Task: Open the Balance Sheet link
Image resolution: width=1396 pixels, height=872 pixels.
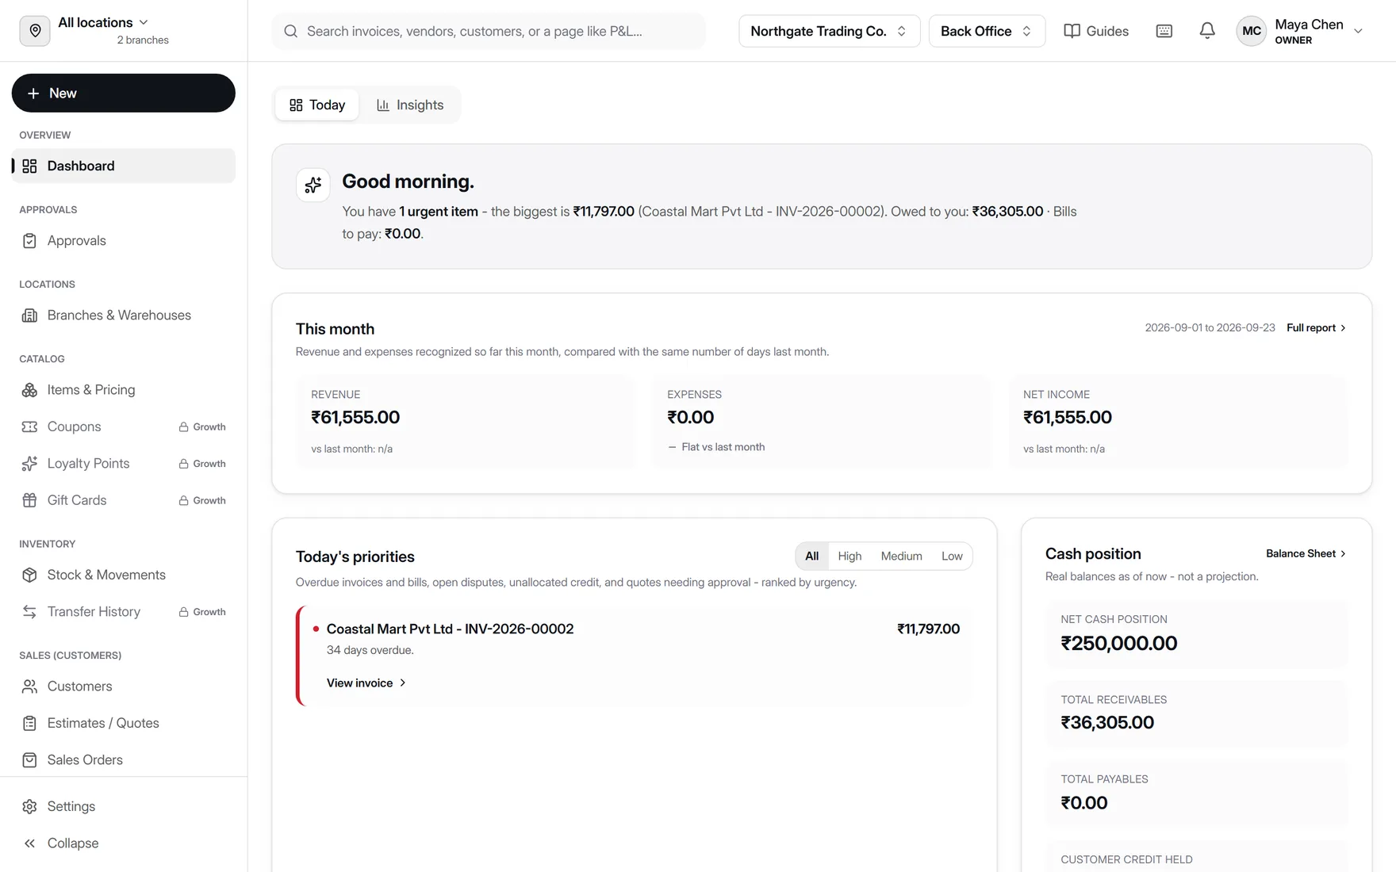Action: click(1306, 553)
